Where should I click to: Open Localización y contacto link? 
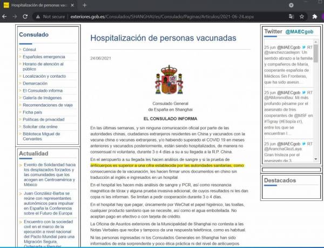[x=44, y=76]
